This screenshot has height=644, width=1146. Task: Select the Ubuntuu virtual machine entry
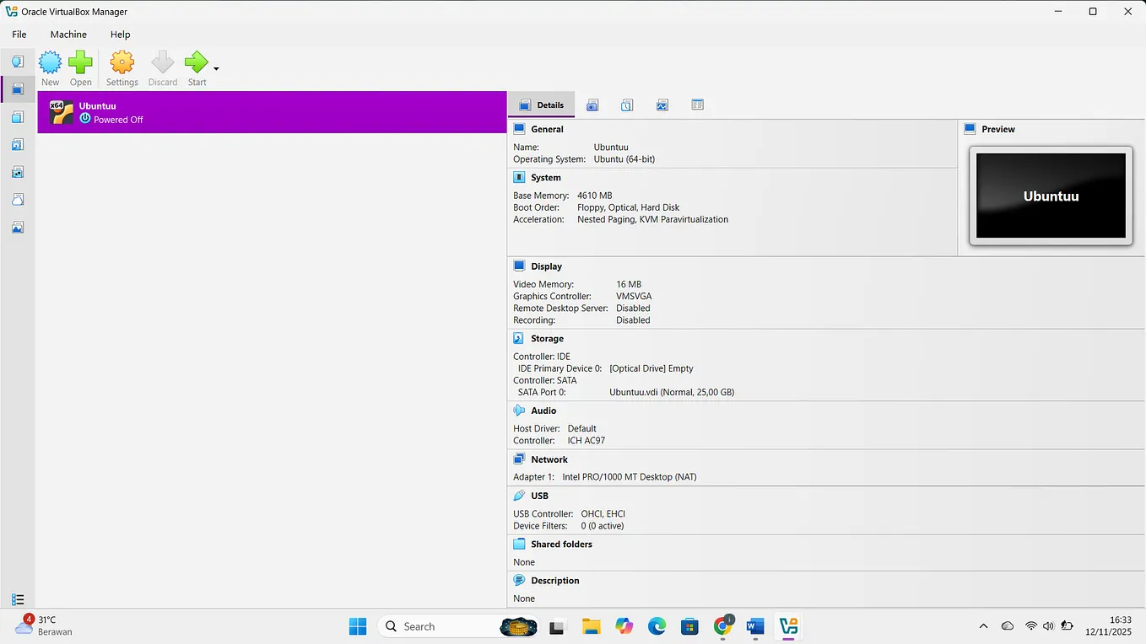(x=272, y=112)
